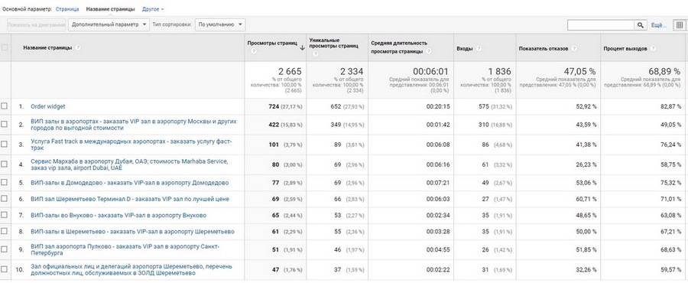
Task: Sort by 'Средняя длительность просмотра страницы' header
Action: (399, 47)
